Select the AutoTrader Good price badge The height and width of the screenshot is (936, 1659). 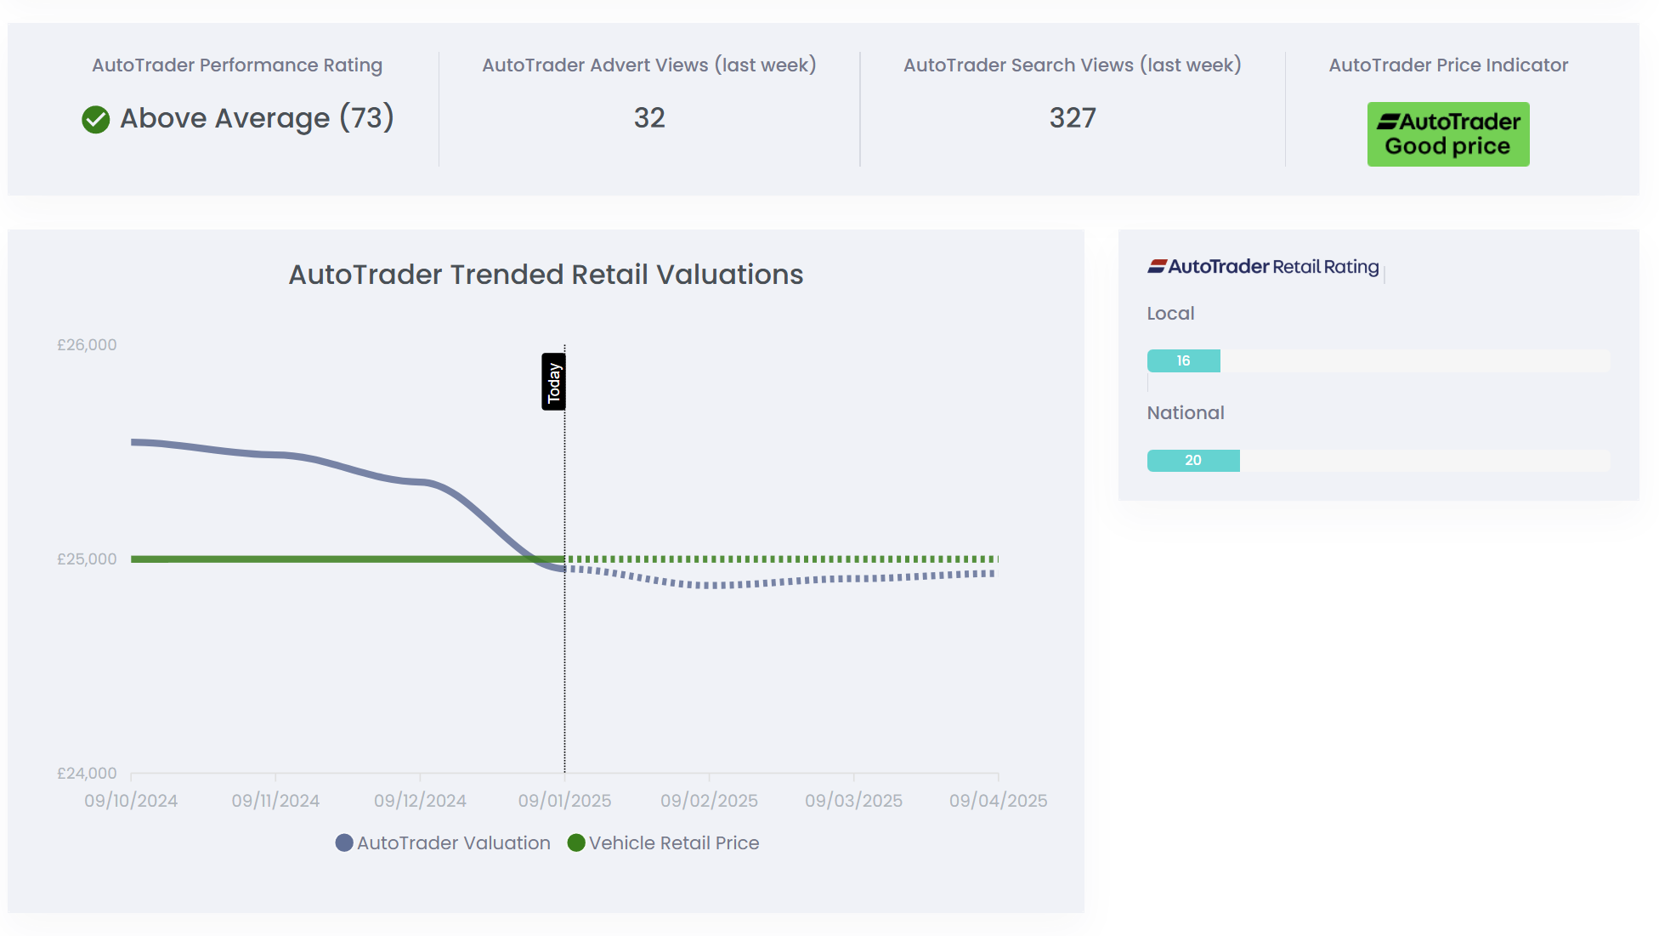[1447, 133]
